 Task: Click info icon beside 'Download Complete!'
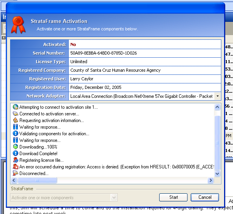[16, 154]
